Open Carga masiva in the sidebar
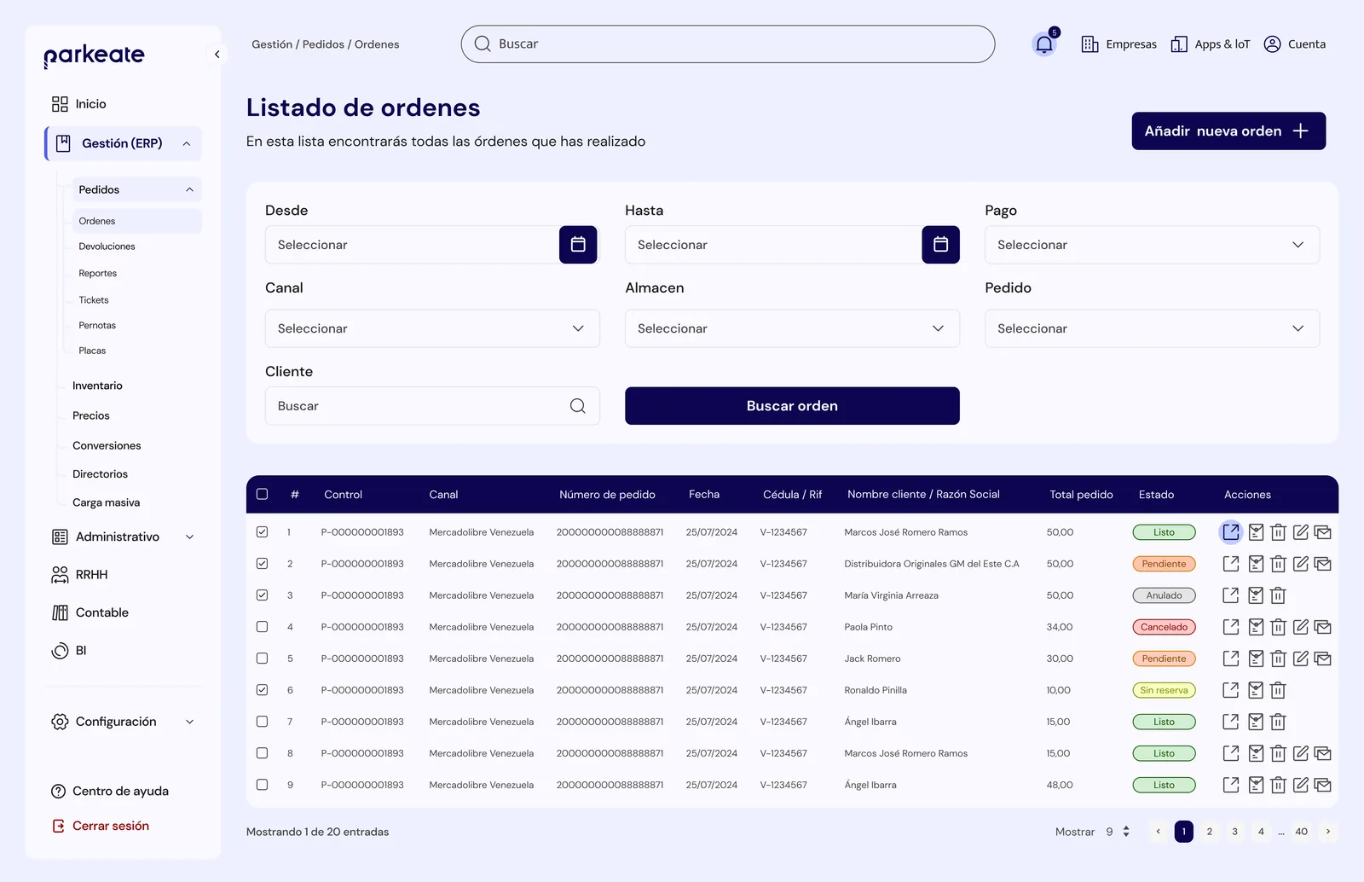The height and width of the screenshot is (882, 1364). tap(106, 502)
